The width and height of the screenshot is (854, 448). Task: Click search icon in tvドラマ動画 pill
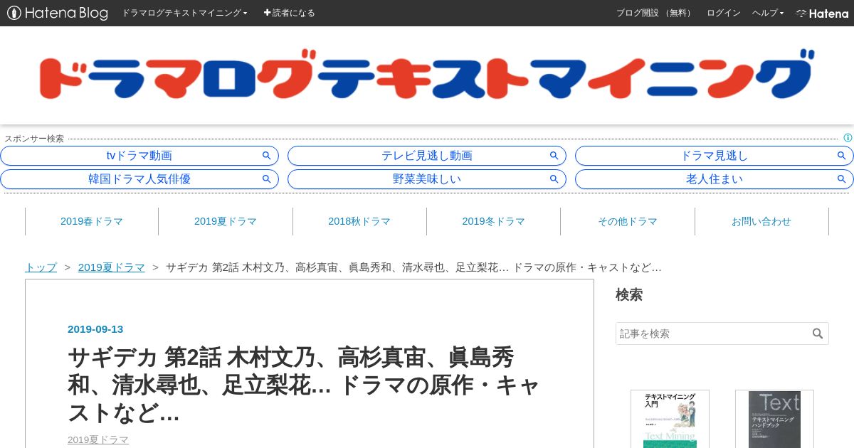click(267, 156)
